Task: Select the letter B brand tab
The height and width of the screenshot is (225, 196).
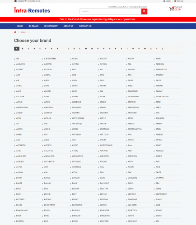Action: tap(23, 49)
